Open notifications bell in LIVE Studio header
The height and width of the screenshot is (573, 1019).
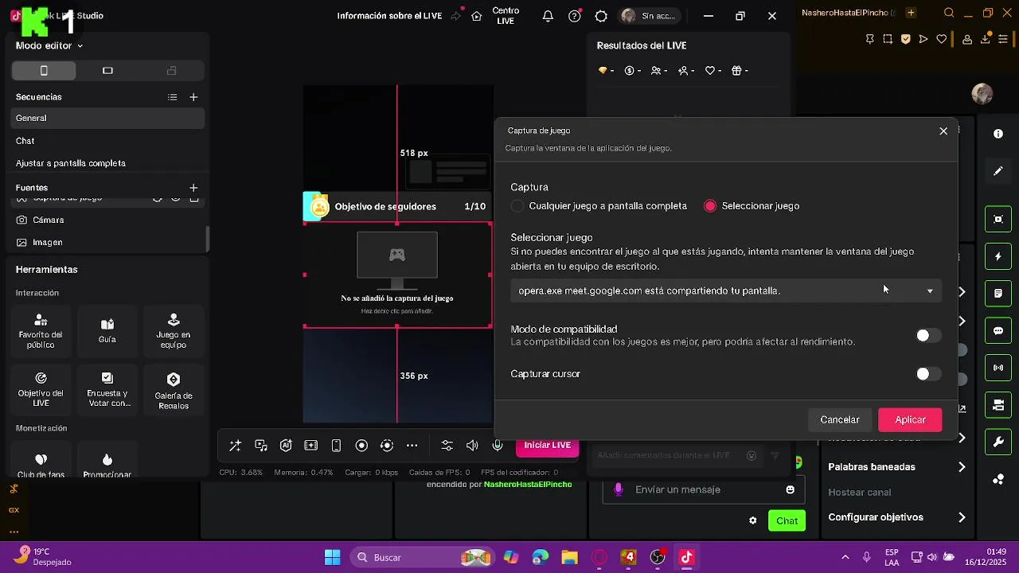coord(548,16)
